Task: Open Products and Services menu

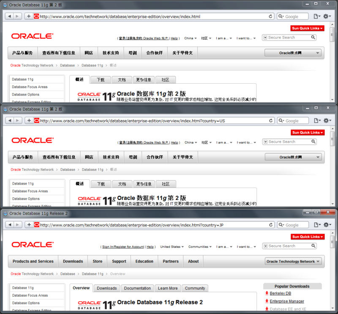Action: coord(33,261)
